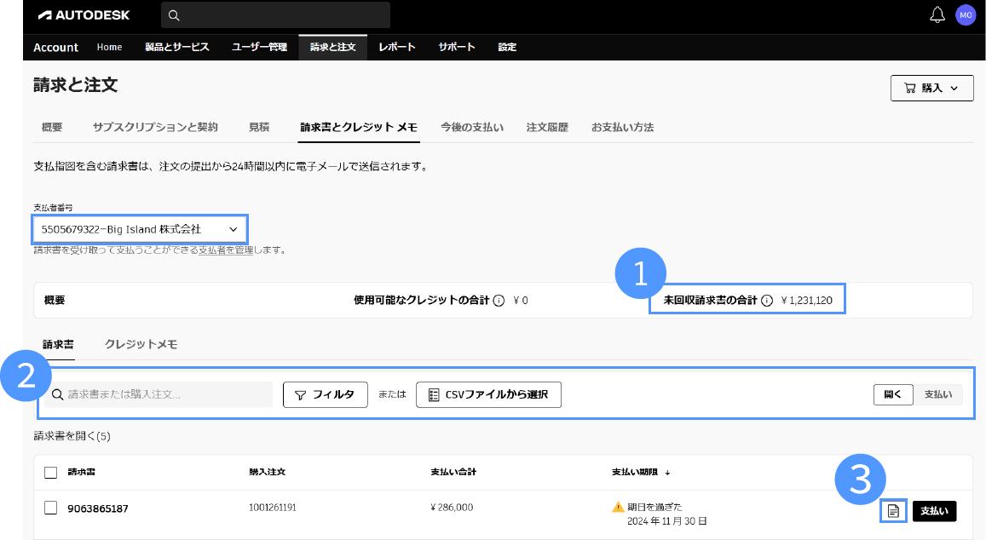Sort by 支払い期限 arrow
The width and height of the screenshot is (986, 540).
pyautogui.click(x=667, y=472)
